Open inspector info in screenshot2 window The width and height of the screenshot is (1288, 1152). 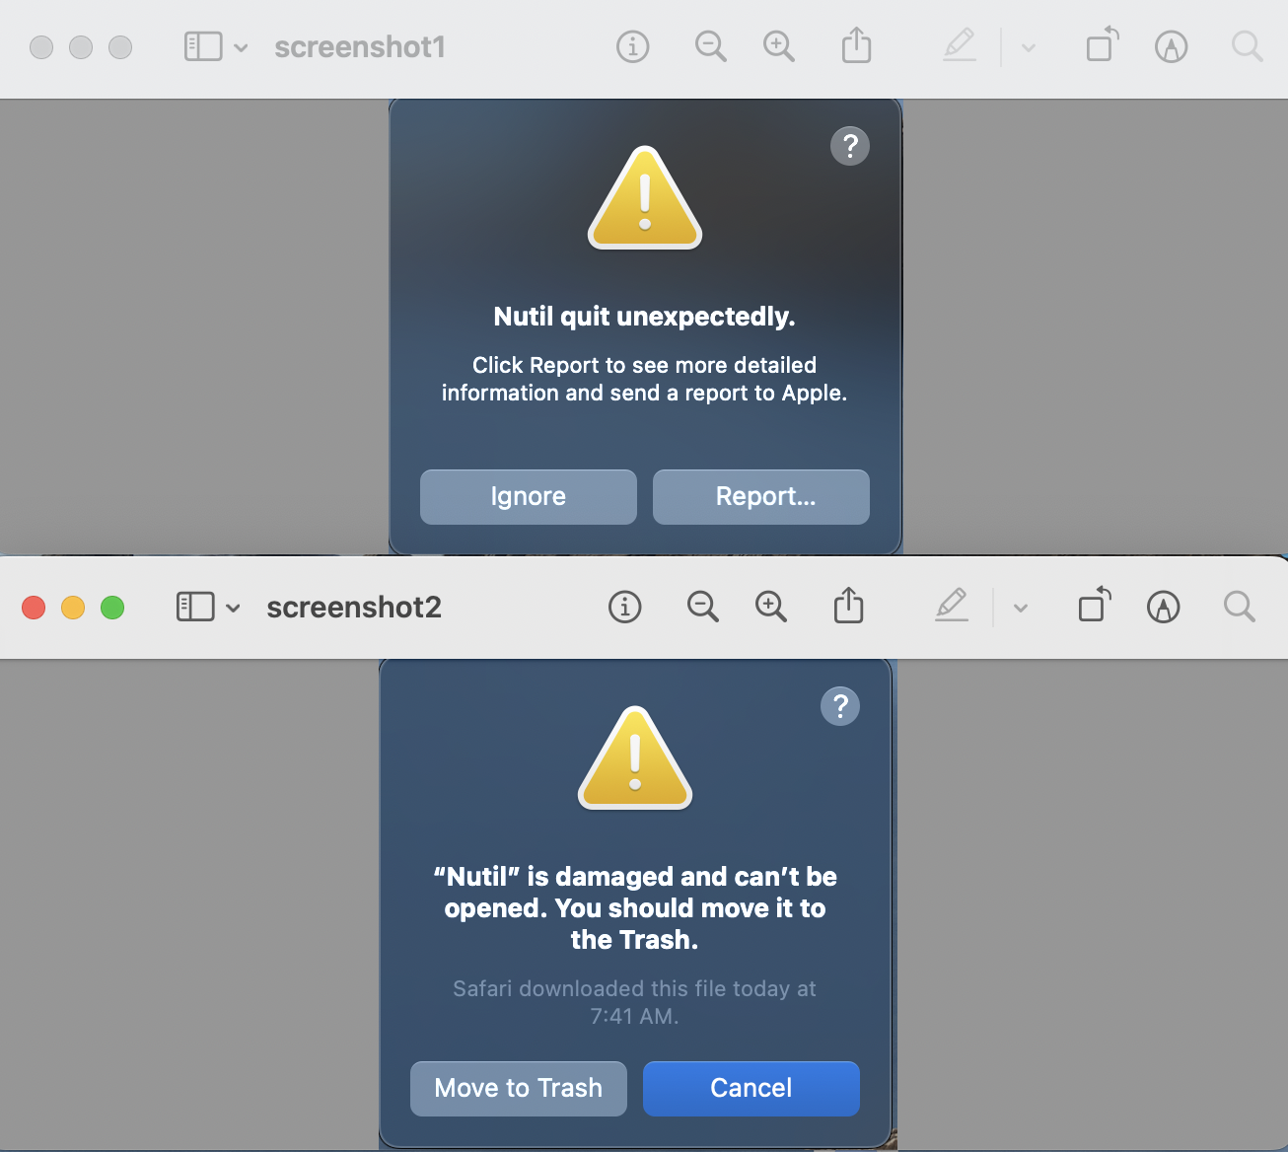tap(624, 607)
